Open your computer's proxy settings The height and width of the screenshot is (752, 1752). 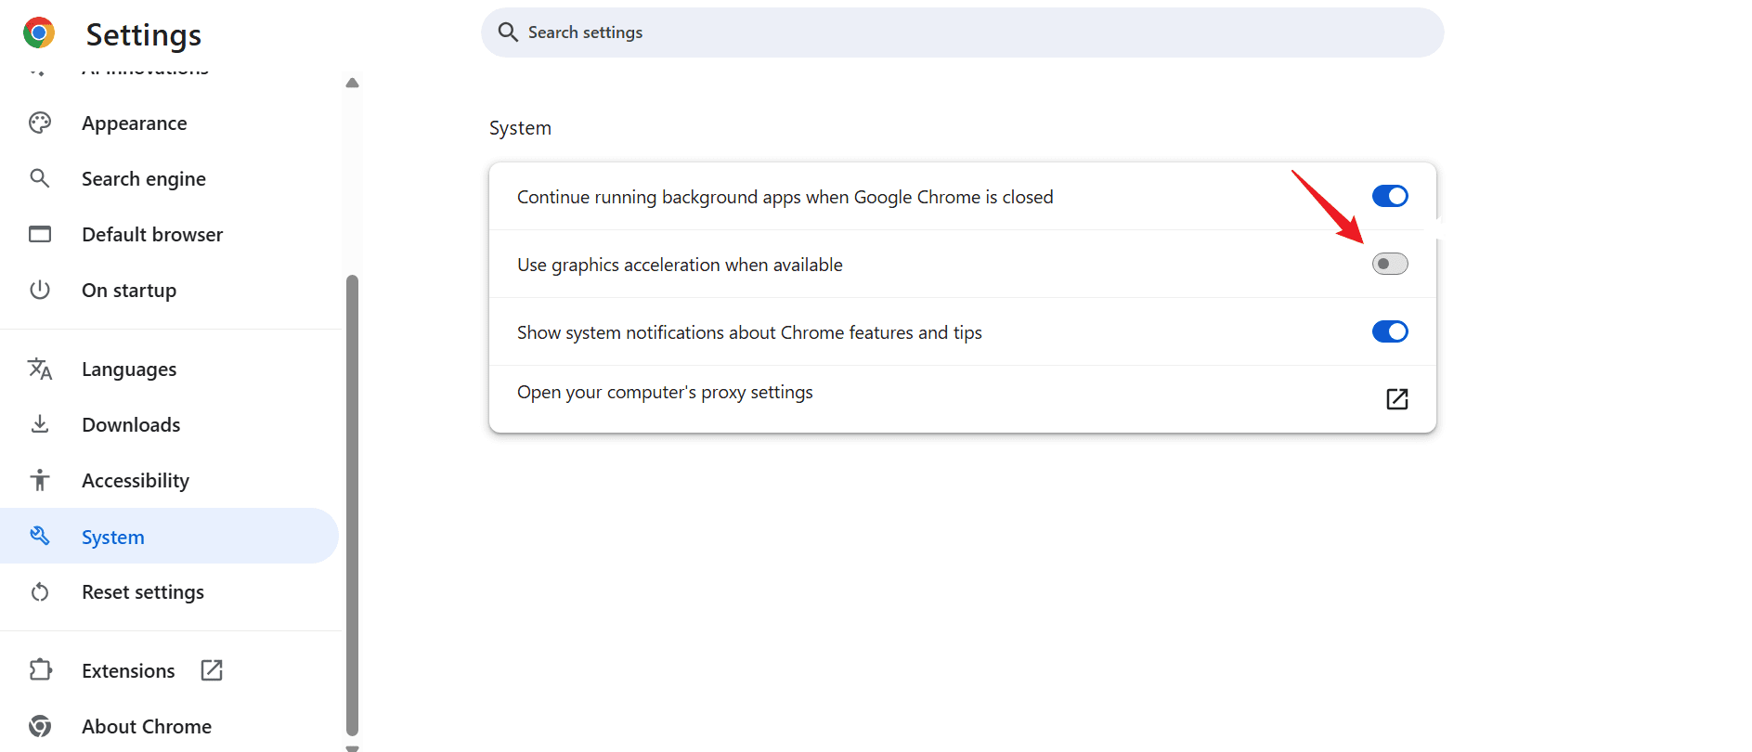click(665, 393)
